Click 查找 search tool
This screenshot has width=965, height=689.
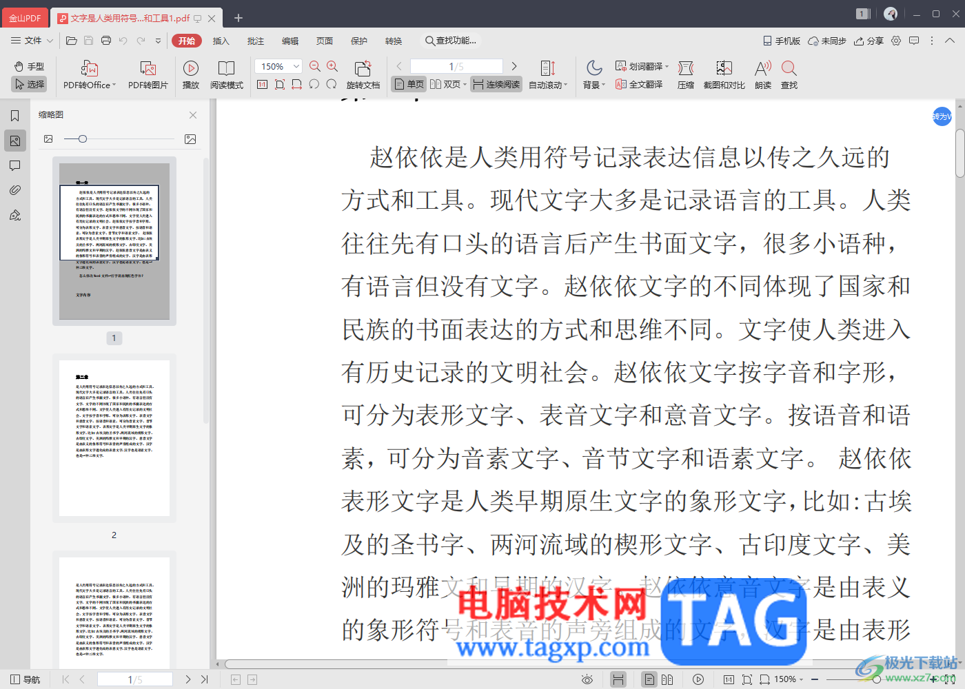[x=789, y=75]
